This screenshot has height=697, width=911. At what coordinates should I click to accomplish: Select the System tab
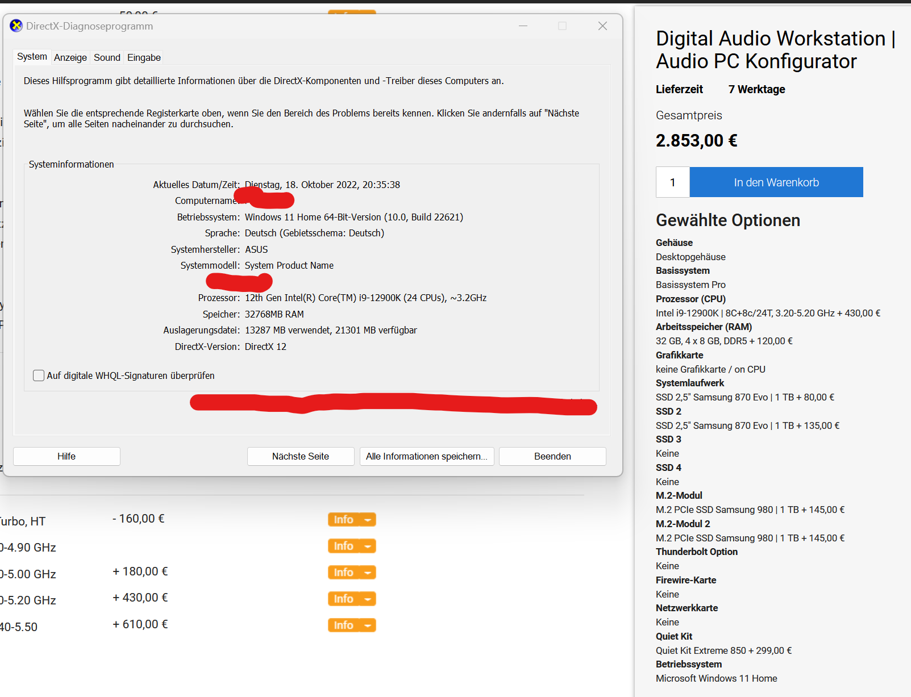[32, 57]
